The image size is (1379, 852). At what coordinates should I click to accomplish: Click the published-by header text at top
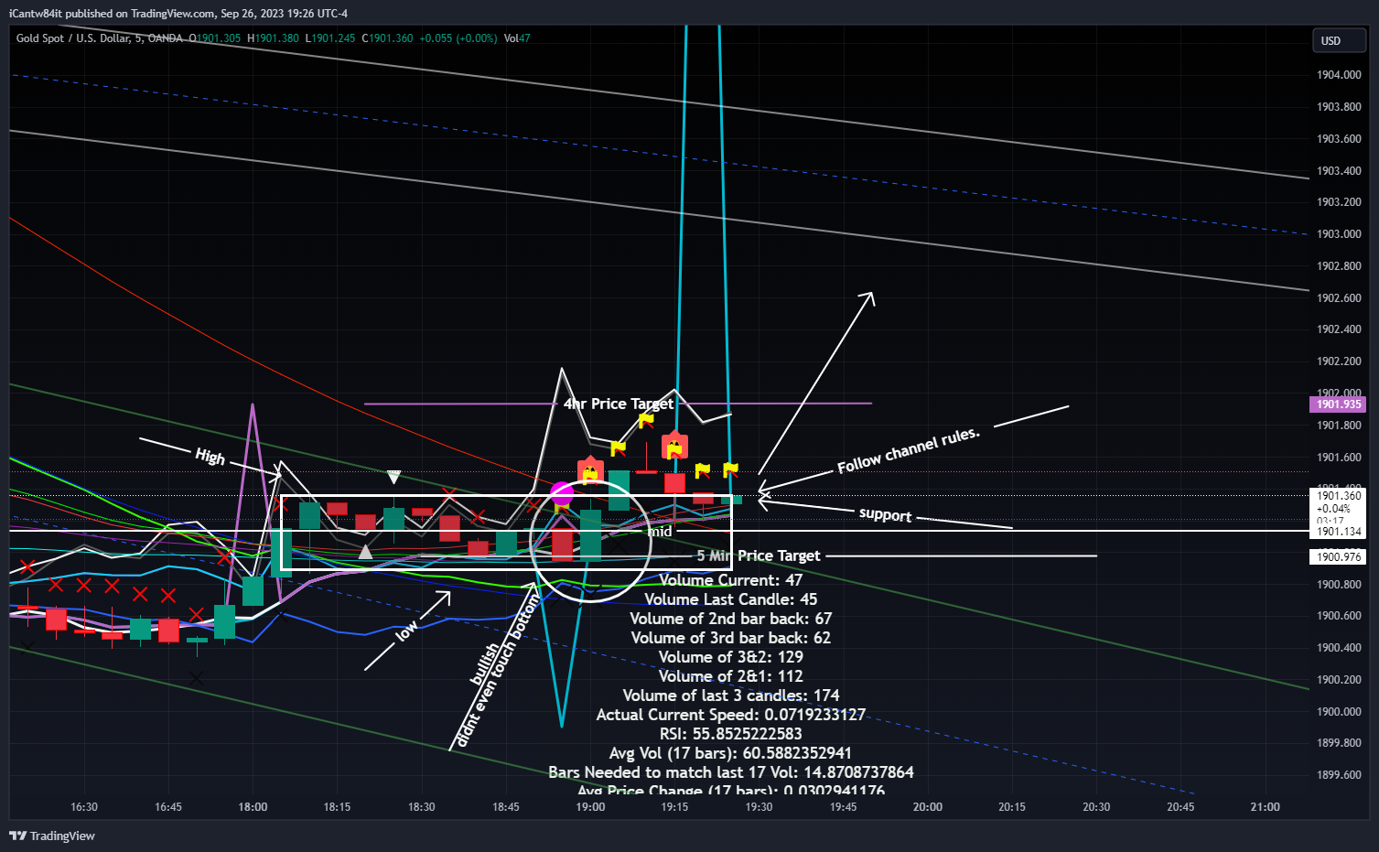(x=178, y=14)
